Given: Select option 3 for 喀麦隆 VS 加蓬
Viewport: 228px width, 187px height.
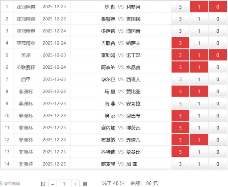Looking at the screenshot, I should [180, 164].
